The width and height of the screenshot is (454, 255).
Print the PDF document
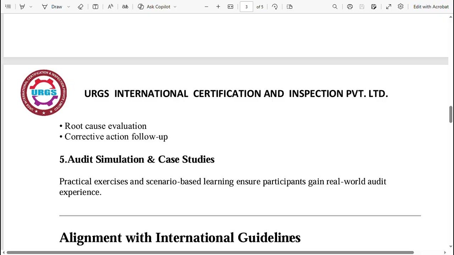[350, 7]
